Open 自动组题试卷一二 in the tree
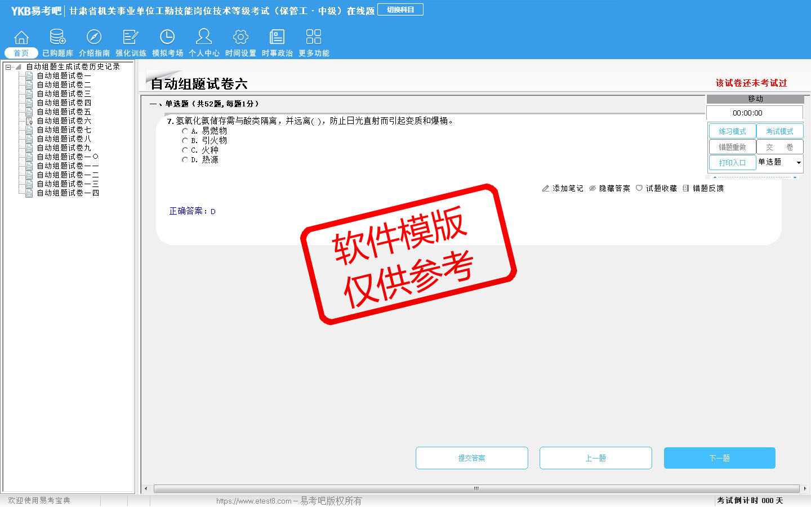 point(68,175)
